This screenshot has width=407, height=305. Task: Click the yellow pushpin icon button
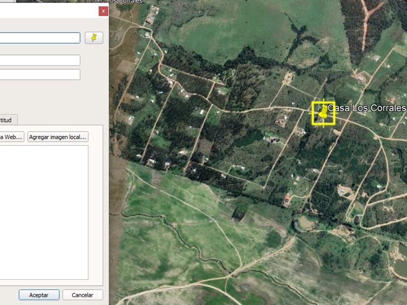(94, 38)
